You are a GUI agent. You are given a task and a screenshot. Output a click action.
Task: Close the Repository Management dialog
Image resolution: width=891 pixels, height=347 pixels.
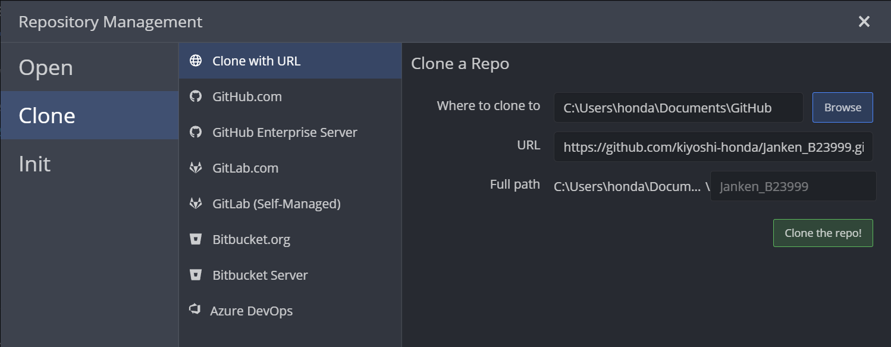tap(864, 22)
